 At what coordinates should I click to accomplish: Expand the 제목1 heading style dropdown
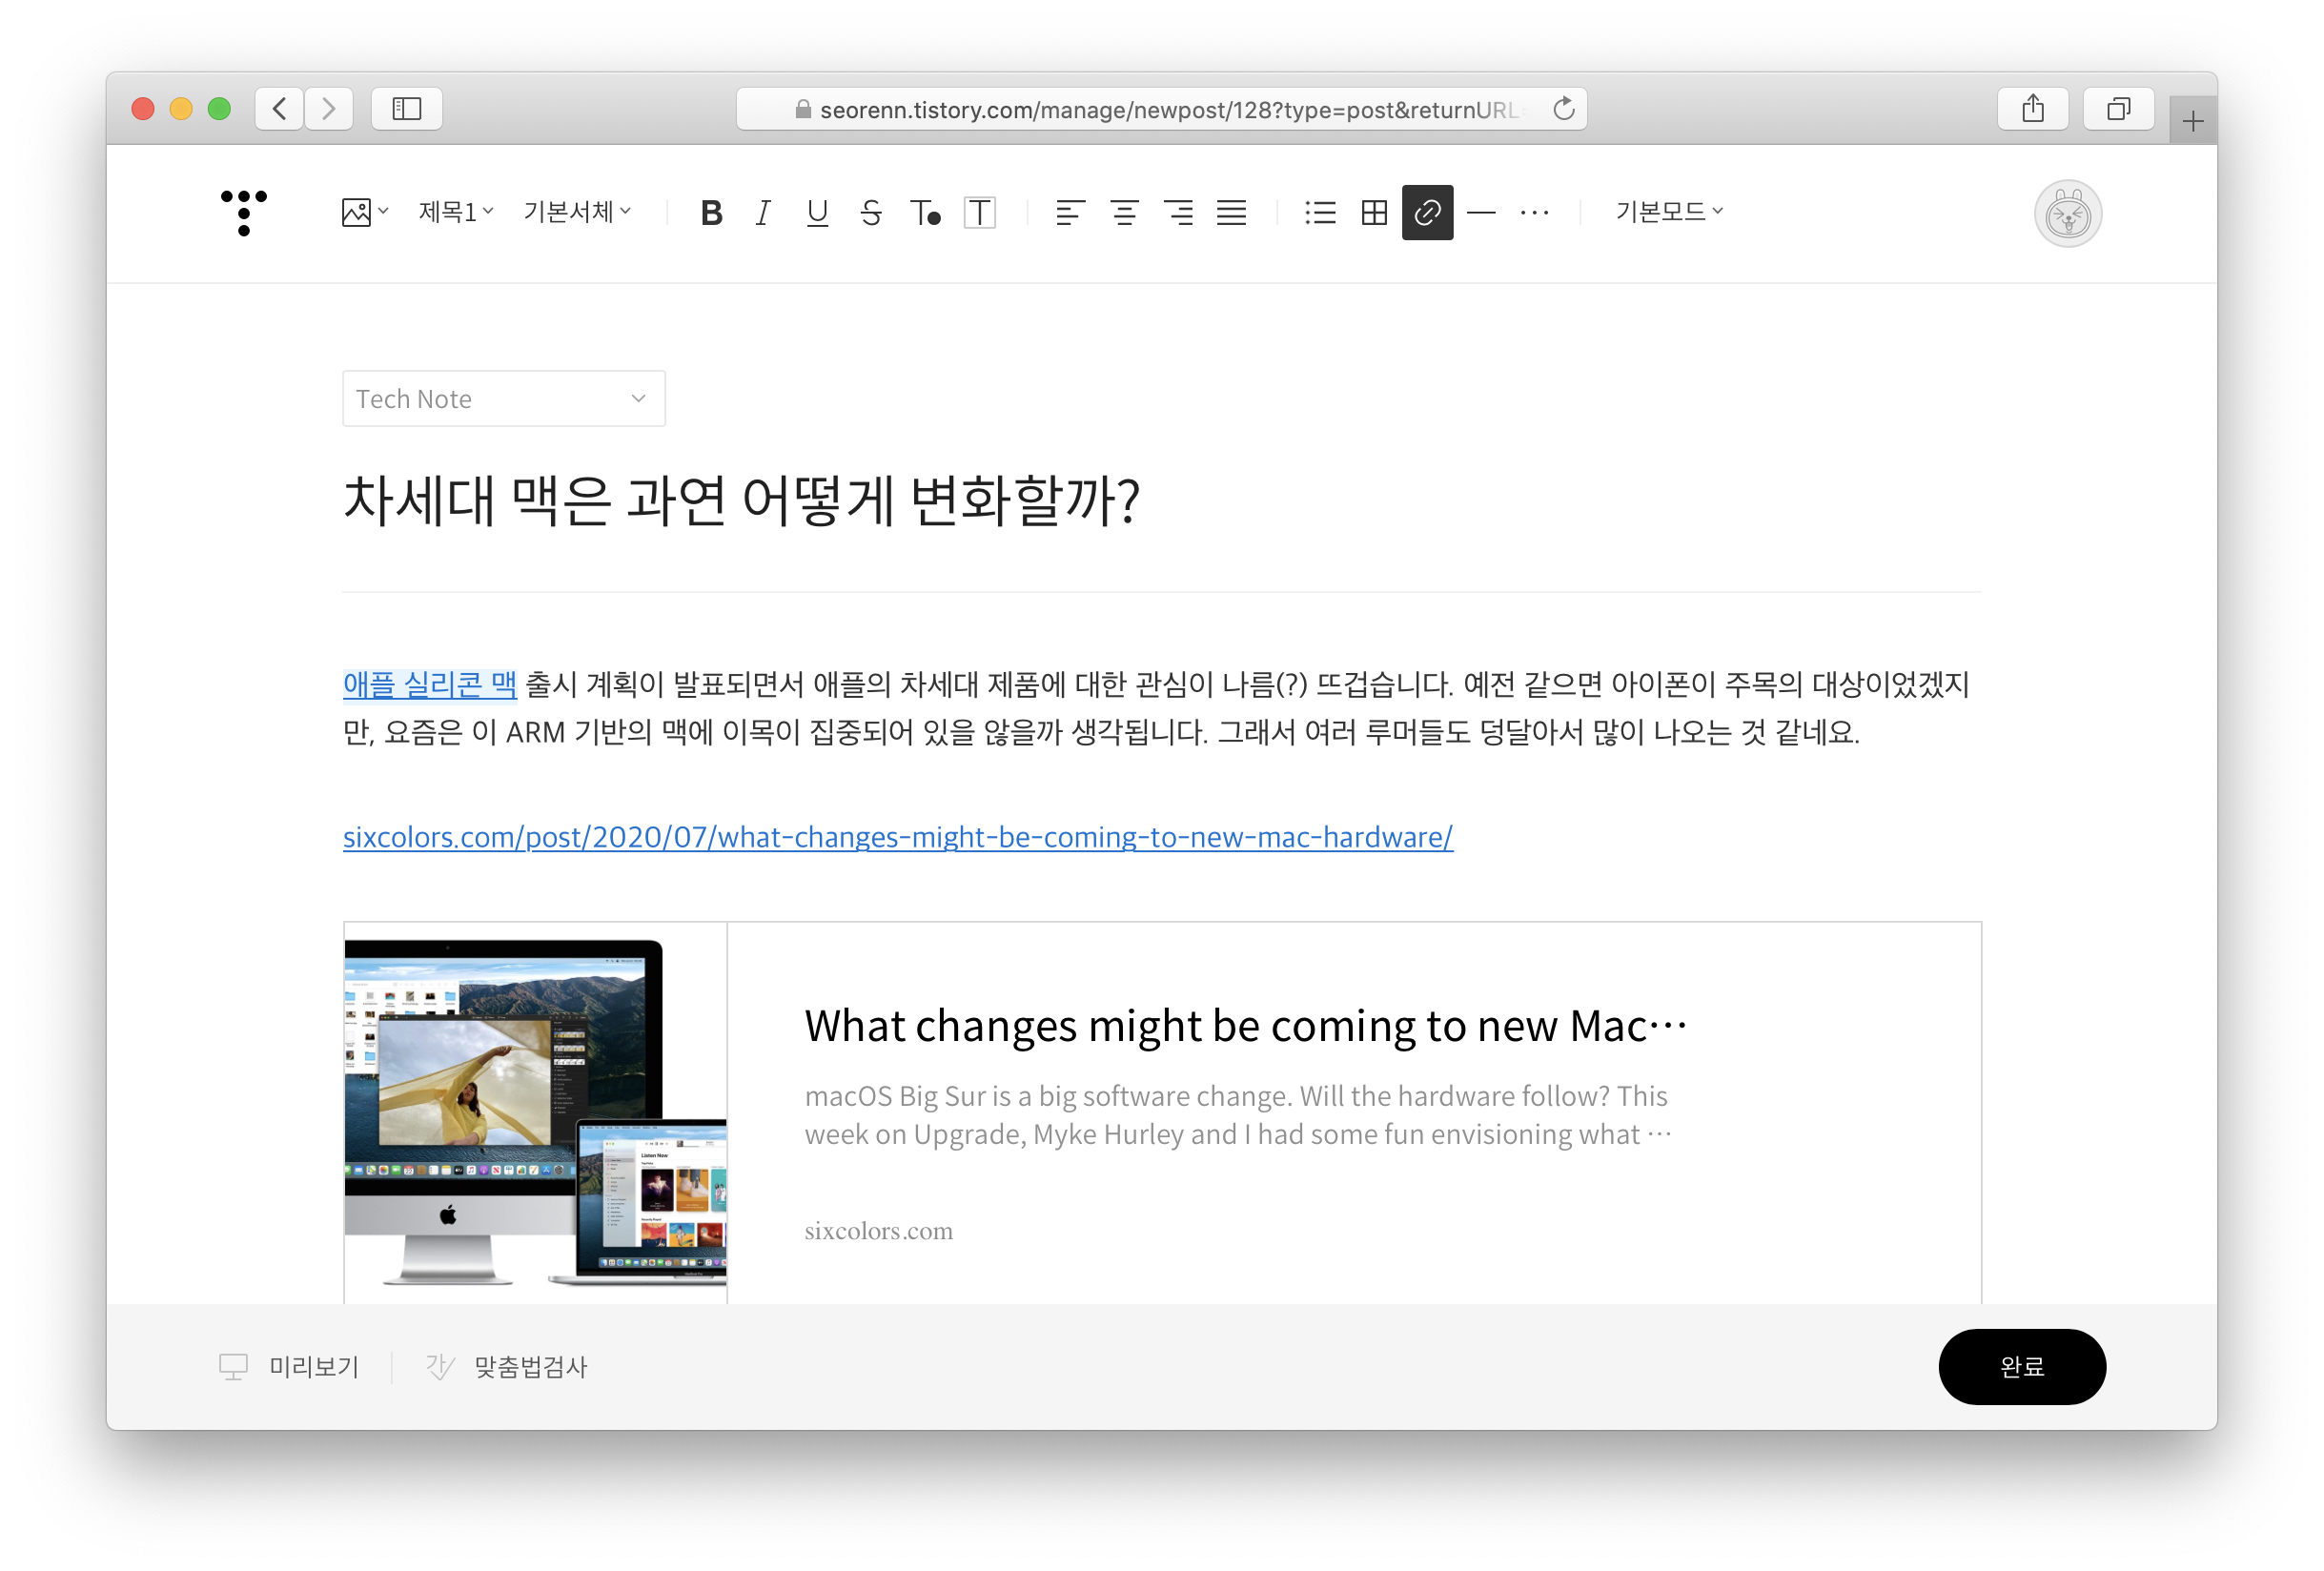coord(456,212)
